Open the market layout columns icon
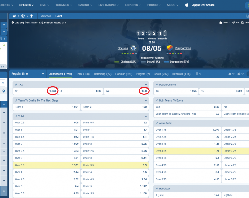Viewport: 249px width, 198px height. point(197,74)
